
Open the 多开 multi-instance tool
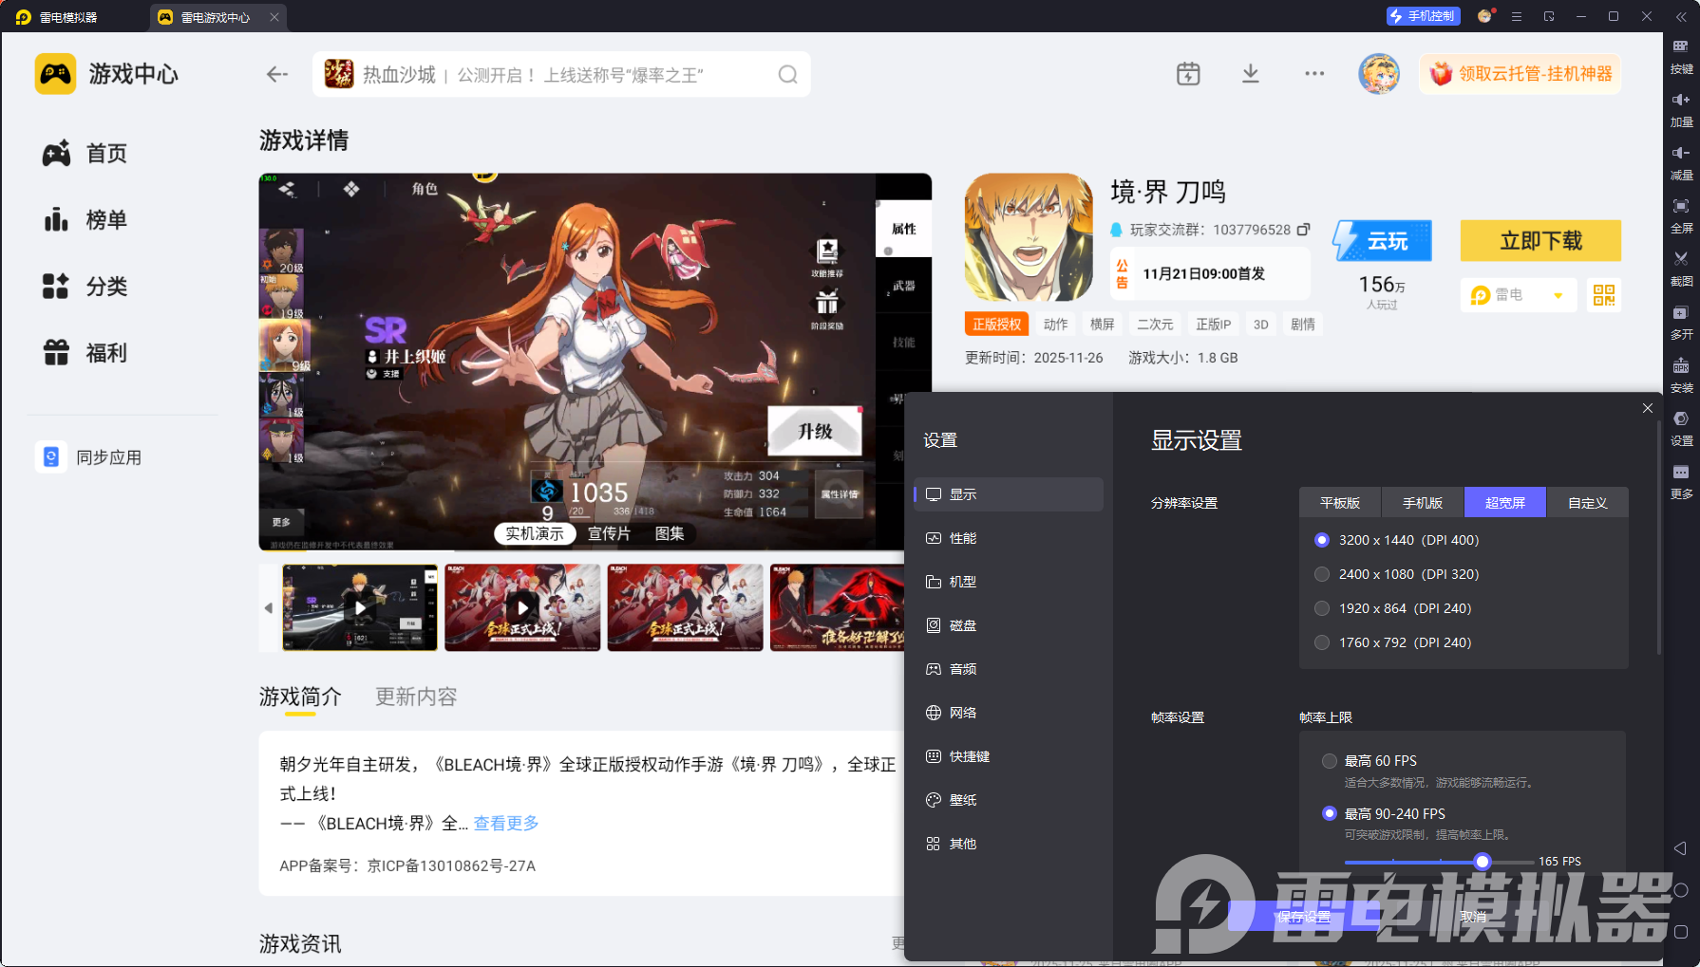pos(1681,321)
